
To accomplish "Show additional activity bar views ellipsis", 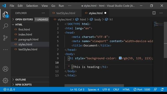I will tap(5, 50).
